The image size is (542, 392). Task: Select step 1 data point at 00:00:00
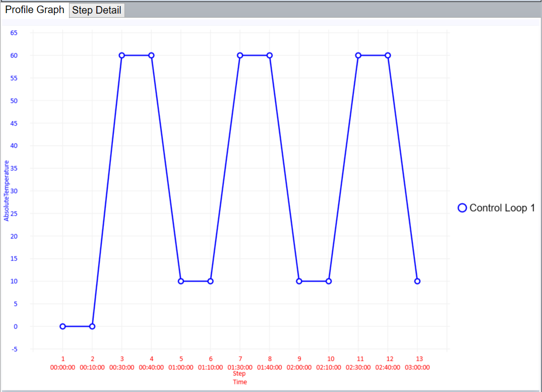[63, 326]
